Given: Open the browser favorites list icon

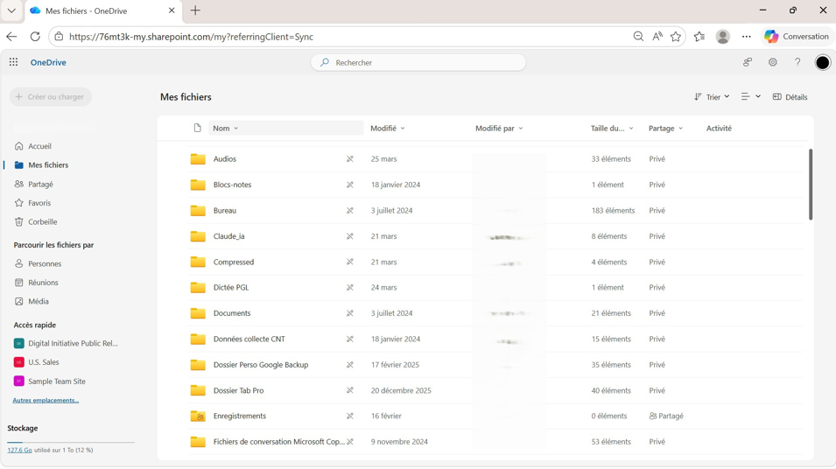Looking at the screenshot, I should pos(699,36).
